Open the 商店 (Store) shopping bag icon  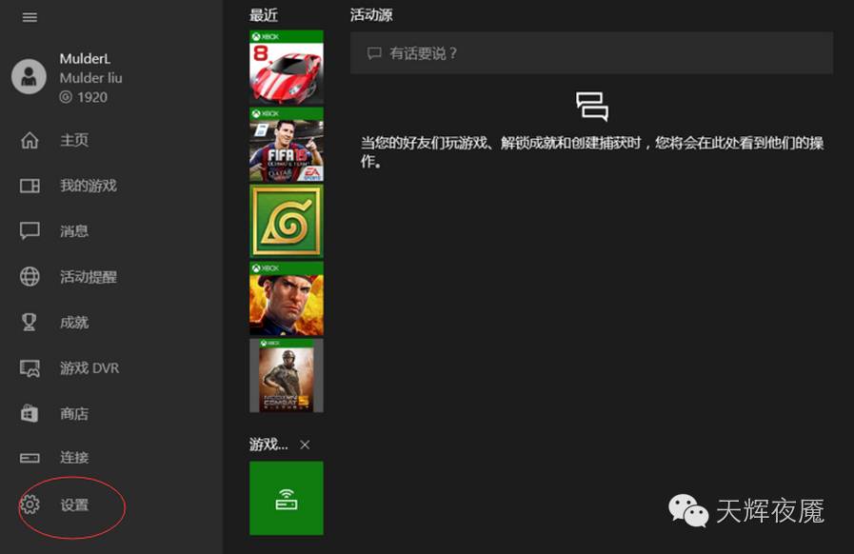pos(30,413)
